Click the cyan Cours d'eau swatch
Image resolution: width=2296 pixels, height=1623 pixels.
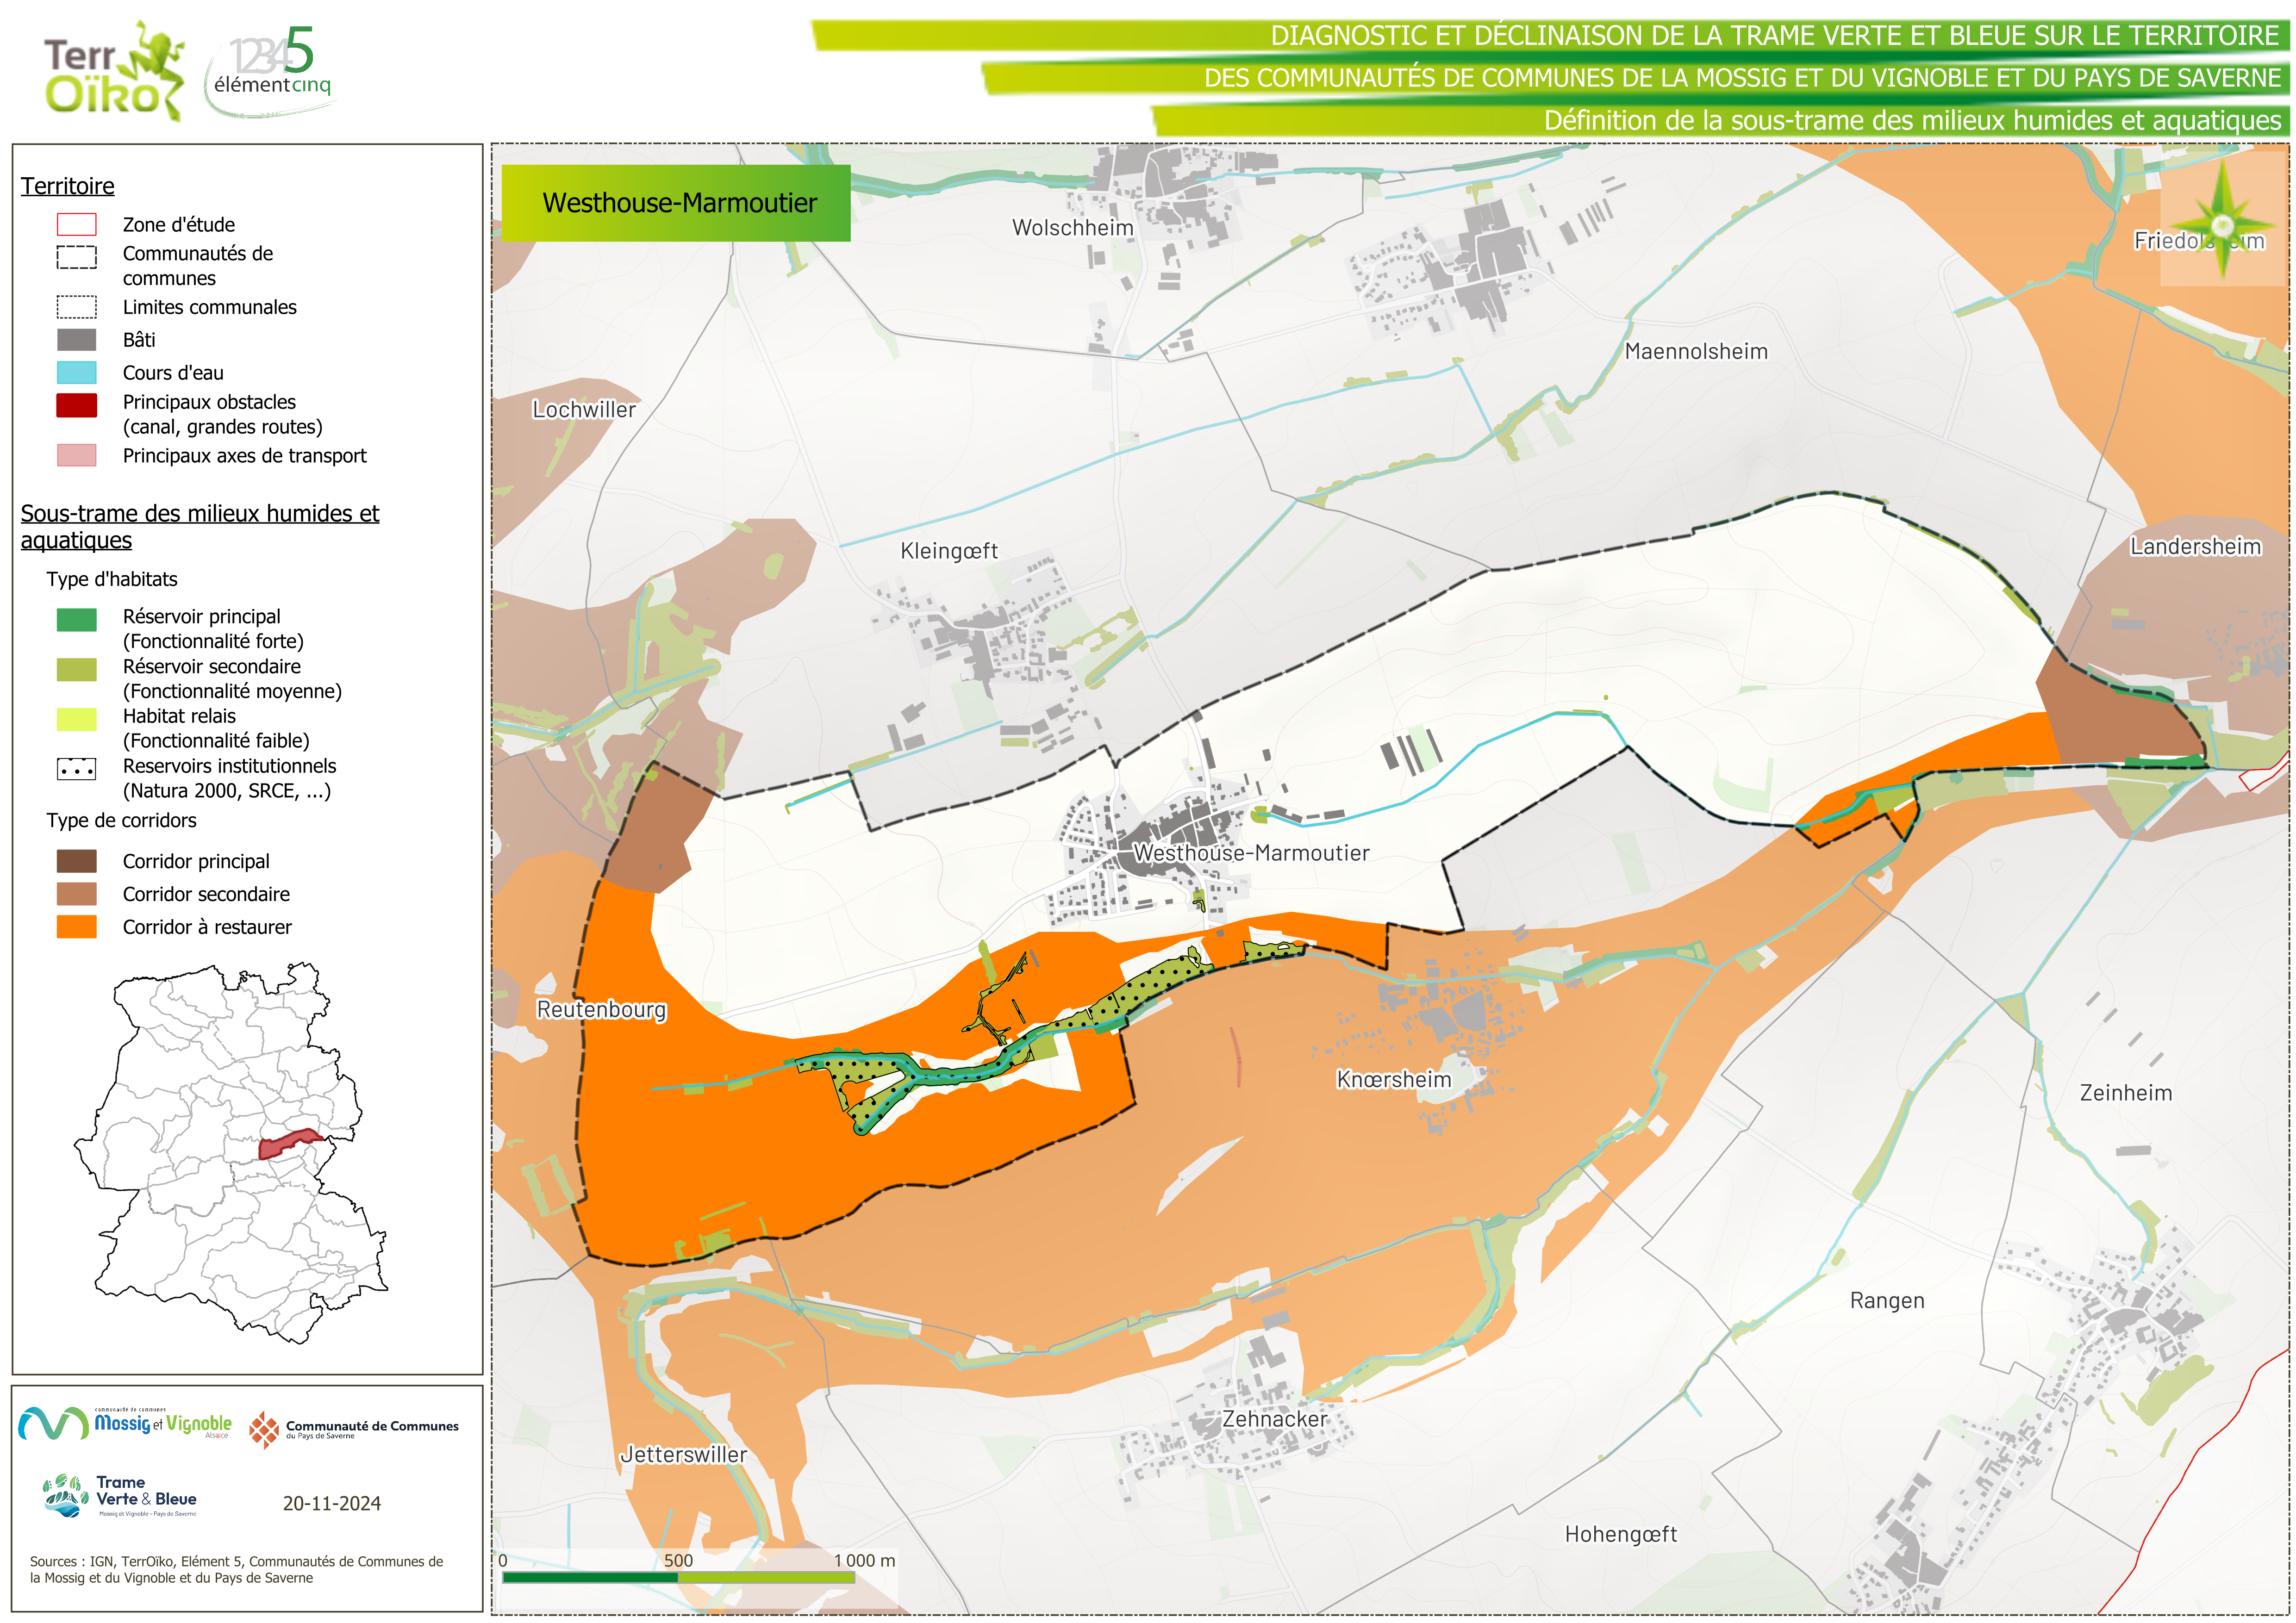(77, 373)
